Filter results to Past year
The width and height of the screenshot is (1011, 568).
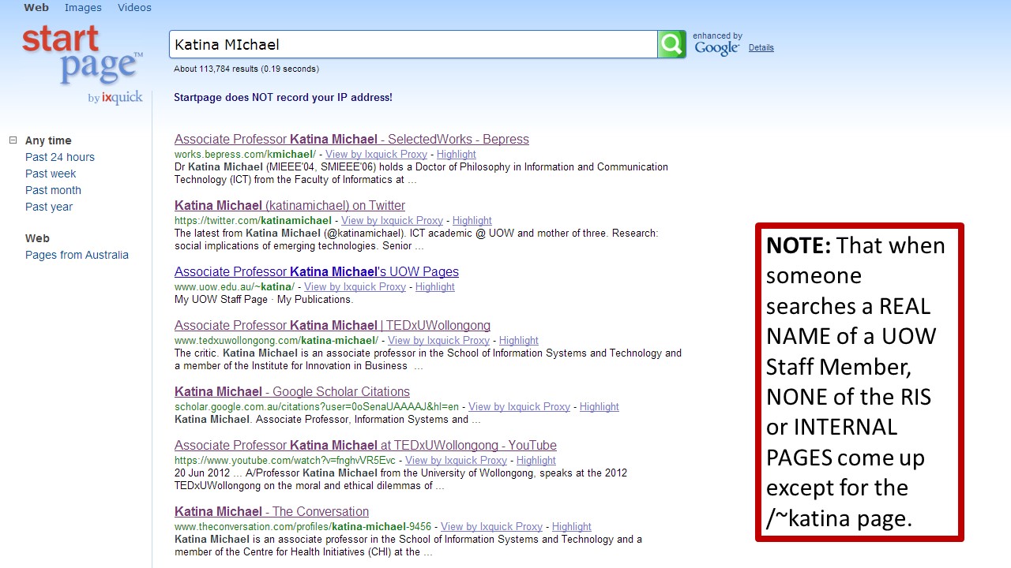tap(49, 207)
